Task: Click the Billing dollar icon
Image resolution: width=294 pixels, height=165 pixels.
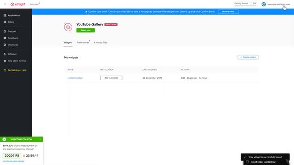Action: click(x=5, y=22)
